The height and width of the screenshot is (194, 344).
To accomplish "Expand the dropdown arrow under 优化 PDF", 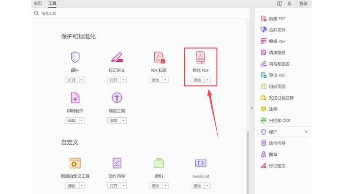I will pos(207,80).
